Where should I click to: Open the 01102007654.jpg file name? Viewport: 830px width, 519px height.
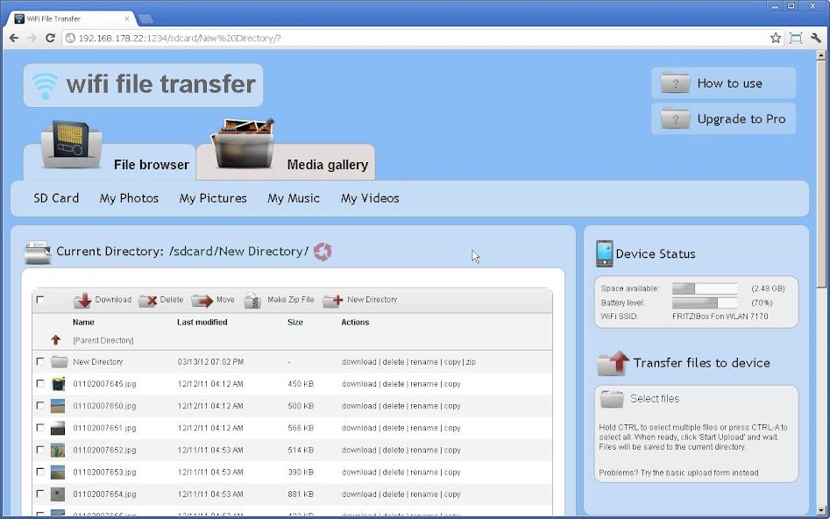click(104, 494)
